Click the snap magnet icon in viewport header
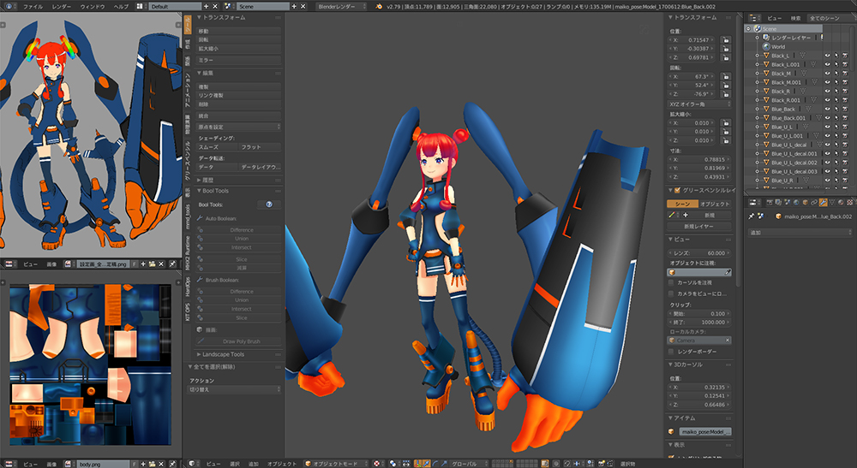The width and height of the screenshot is (857, 468). [568, 464]
